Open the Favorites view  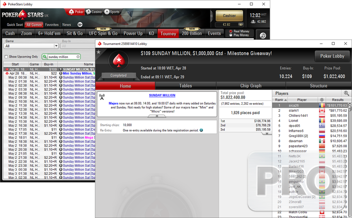pyautogui.click(x=52, y=25)
